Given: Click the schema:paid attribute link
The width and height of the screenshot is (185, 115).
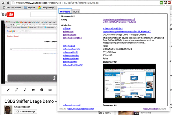Looking at the screenshot, I should 69,46.
